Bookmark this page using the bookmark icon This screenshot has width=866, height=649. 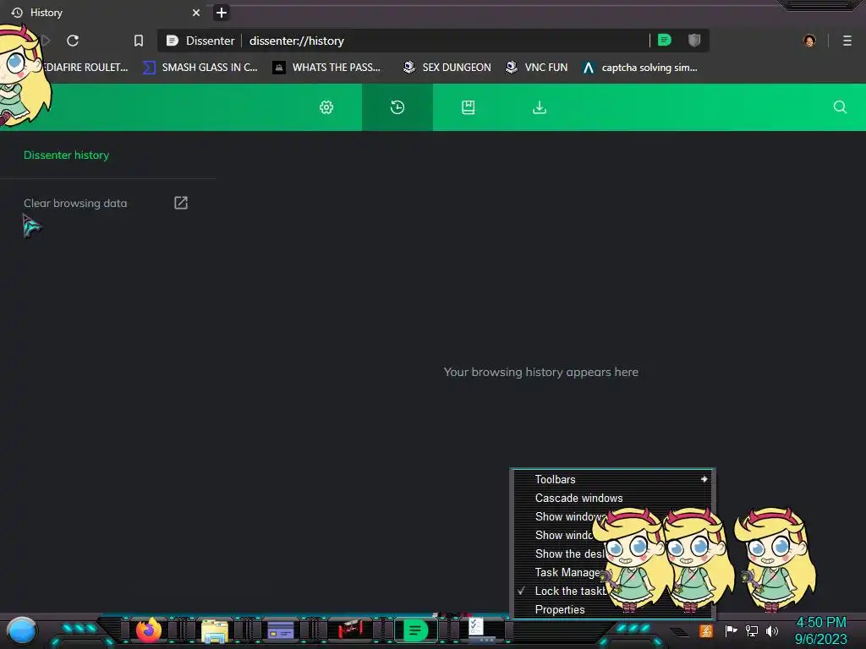click(x=139, y=41)
